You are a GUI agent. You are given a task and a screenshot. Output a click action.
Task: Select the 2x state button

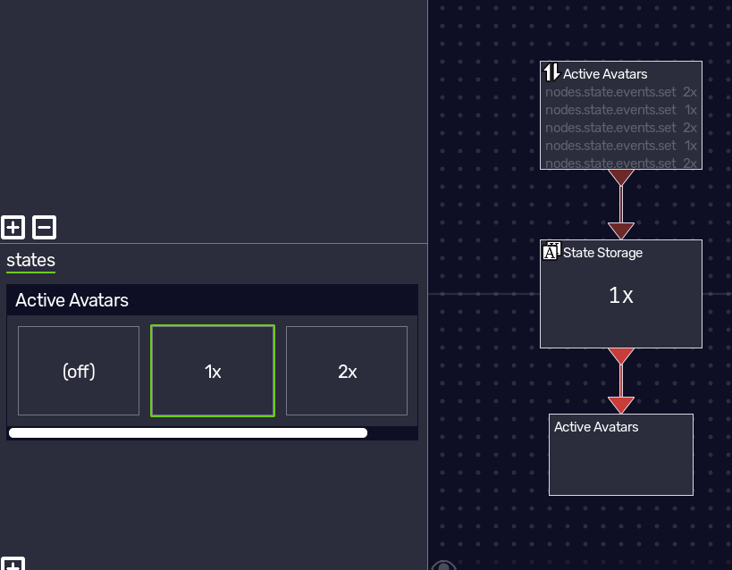point(347,371)
